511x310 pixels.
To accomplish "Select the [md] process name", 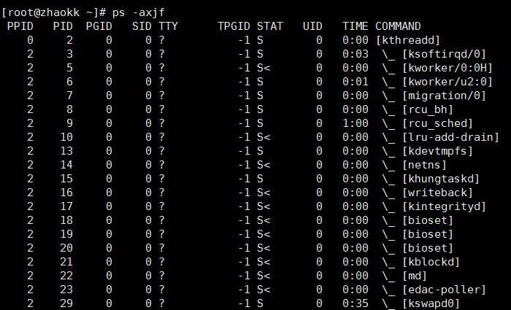I will tap(415, 276).
